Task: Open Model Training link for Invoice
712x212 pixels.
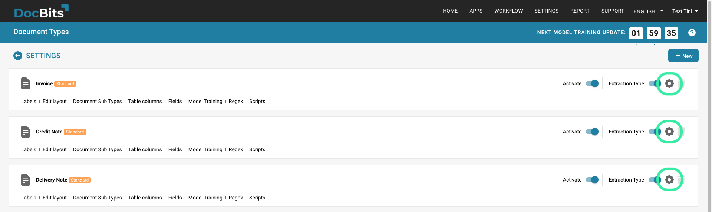Action: tap(205, 101)
